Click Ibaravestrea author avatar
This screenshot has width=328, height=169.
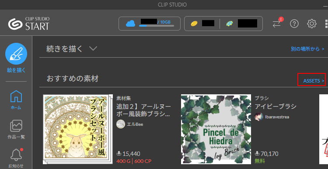(x=259, y=117)
